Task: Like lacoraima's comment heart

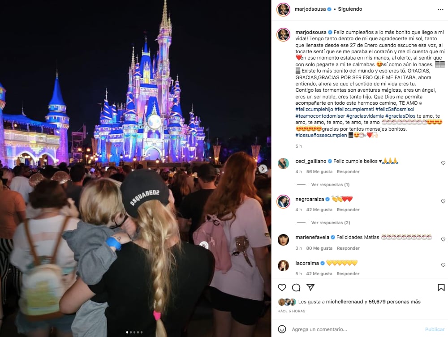Action: tap(443, 265)
